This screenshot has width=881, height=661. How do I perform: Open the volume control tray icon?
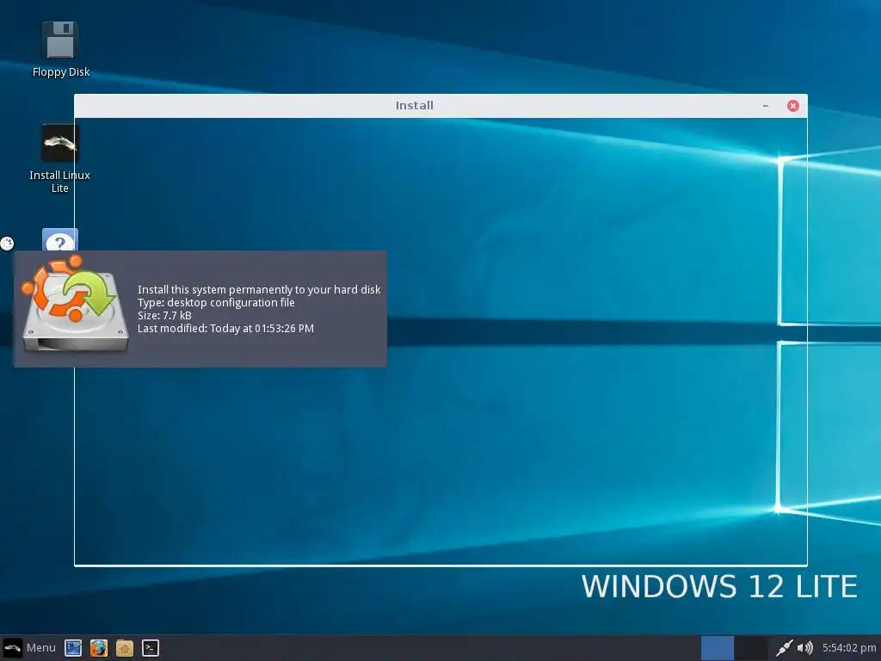coord(805,648)
